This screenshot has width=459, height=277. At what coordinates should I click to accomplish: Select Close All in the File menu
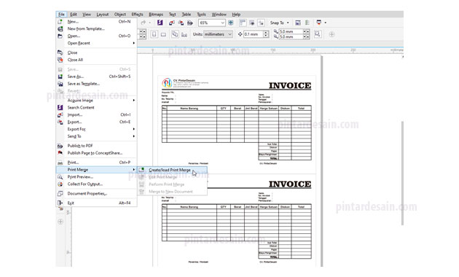[x=96, y=60]
